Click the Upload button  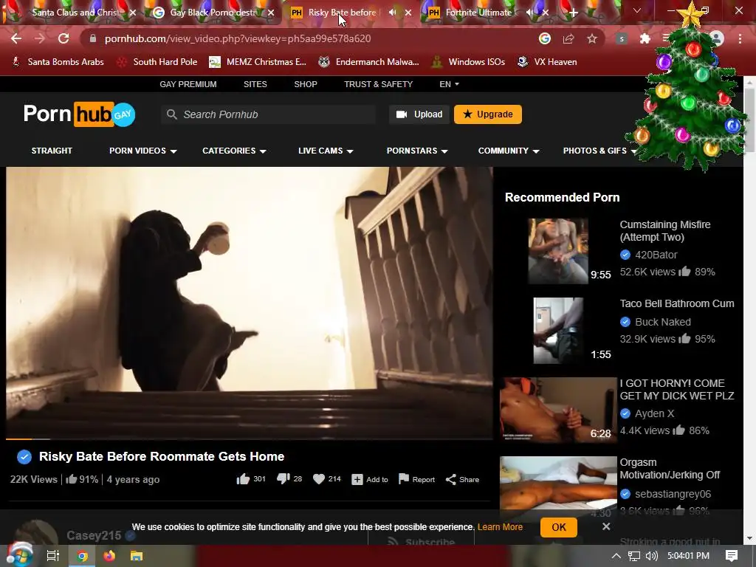click(419, 114)
